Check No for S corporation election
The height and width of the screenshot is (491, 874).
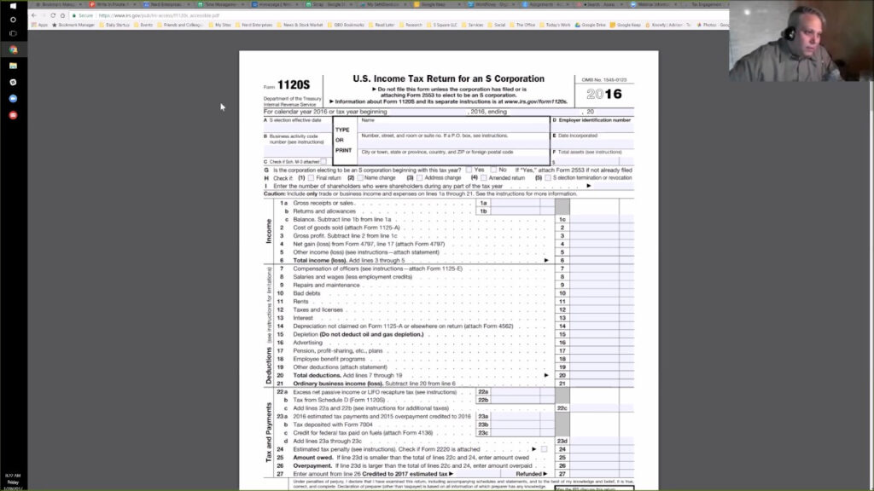pyautogui.click(x=493, y=170)
